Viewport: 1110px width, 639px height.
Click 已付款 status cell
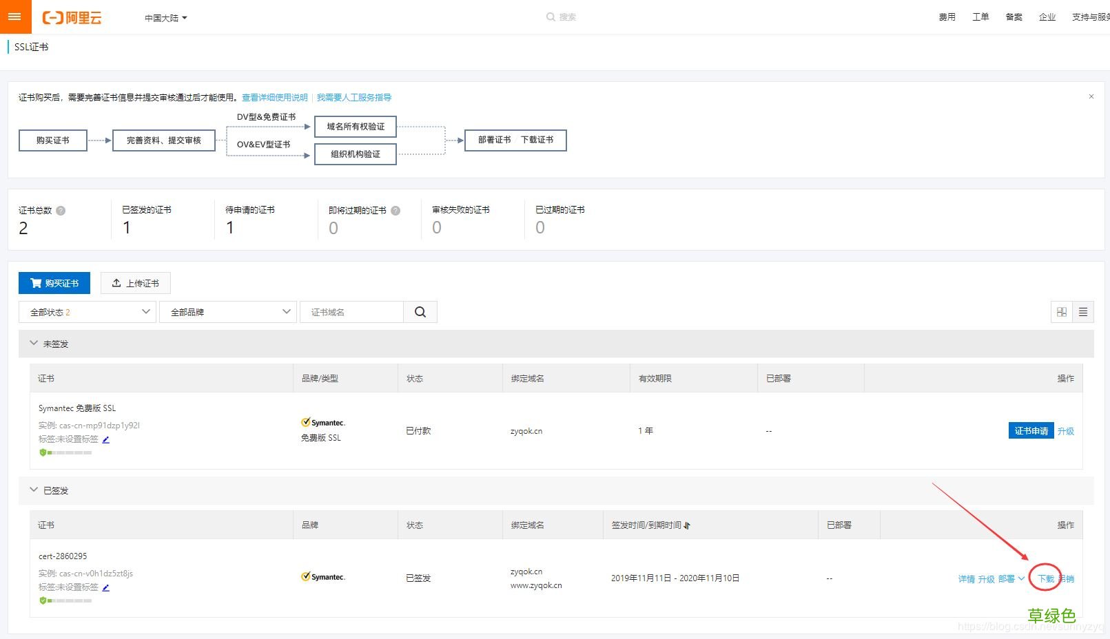(x=418, y=431)
